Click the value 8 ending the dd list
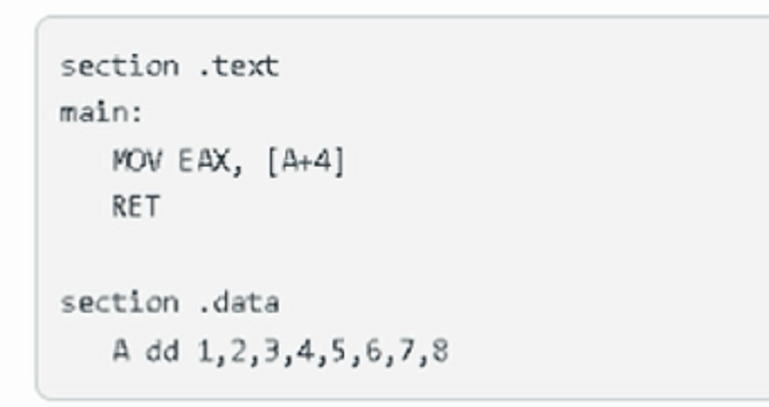Image resolution: width=769 pixels, height=407 pixels. click(440, 350)
